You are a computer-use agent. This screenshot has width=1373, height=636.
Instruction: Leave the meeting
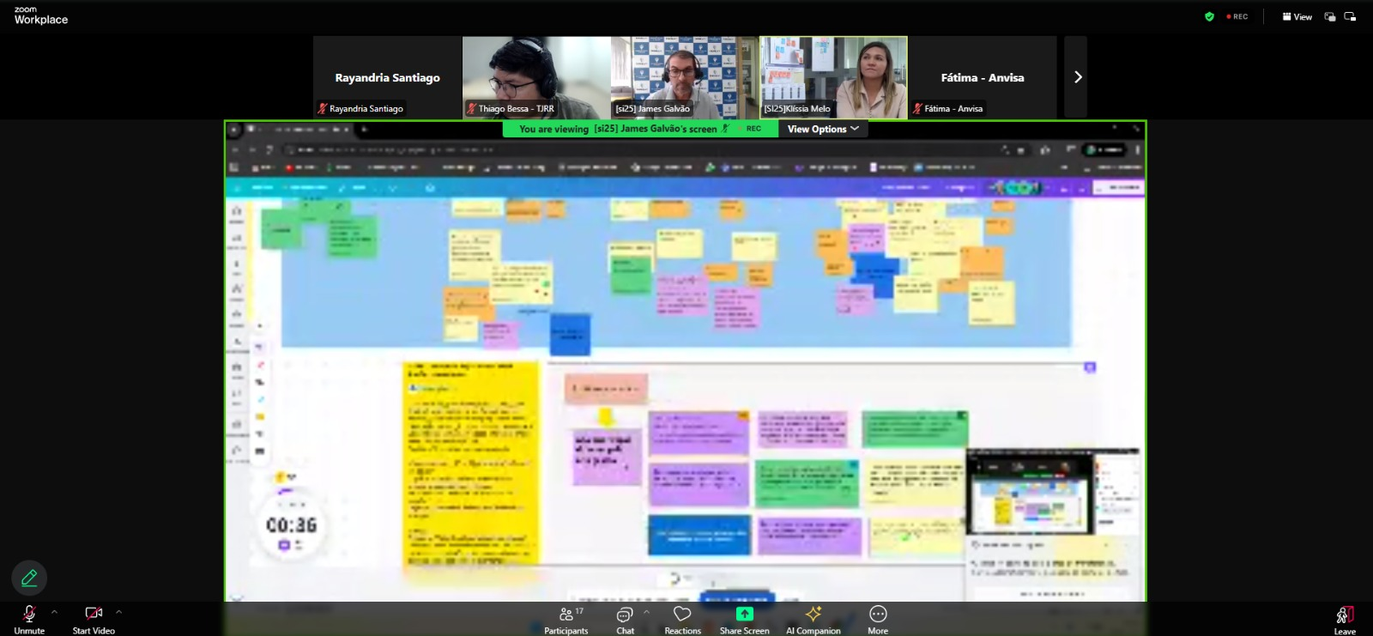1344,618
